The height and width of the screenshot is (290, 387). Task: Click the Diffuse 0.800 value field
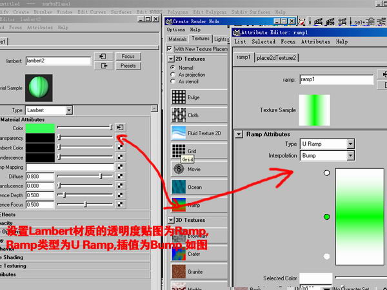tap(40, 177)
